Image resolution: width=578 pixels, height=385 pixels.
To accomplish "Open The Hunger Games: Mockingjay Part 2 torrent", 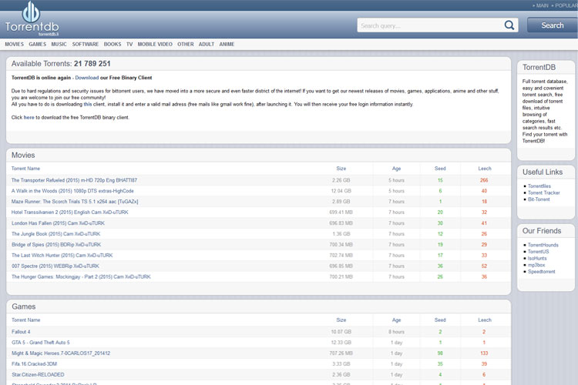I will (x=81, y=276).
